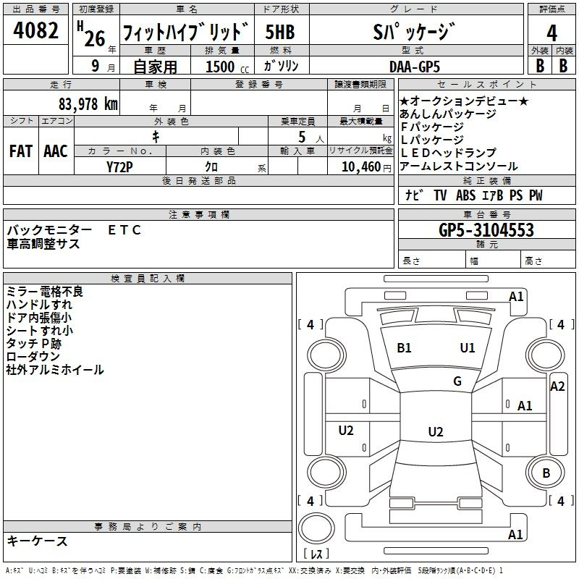Click the exterior grade B

pyautogui.click(x=540, y=66)
